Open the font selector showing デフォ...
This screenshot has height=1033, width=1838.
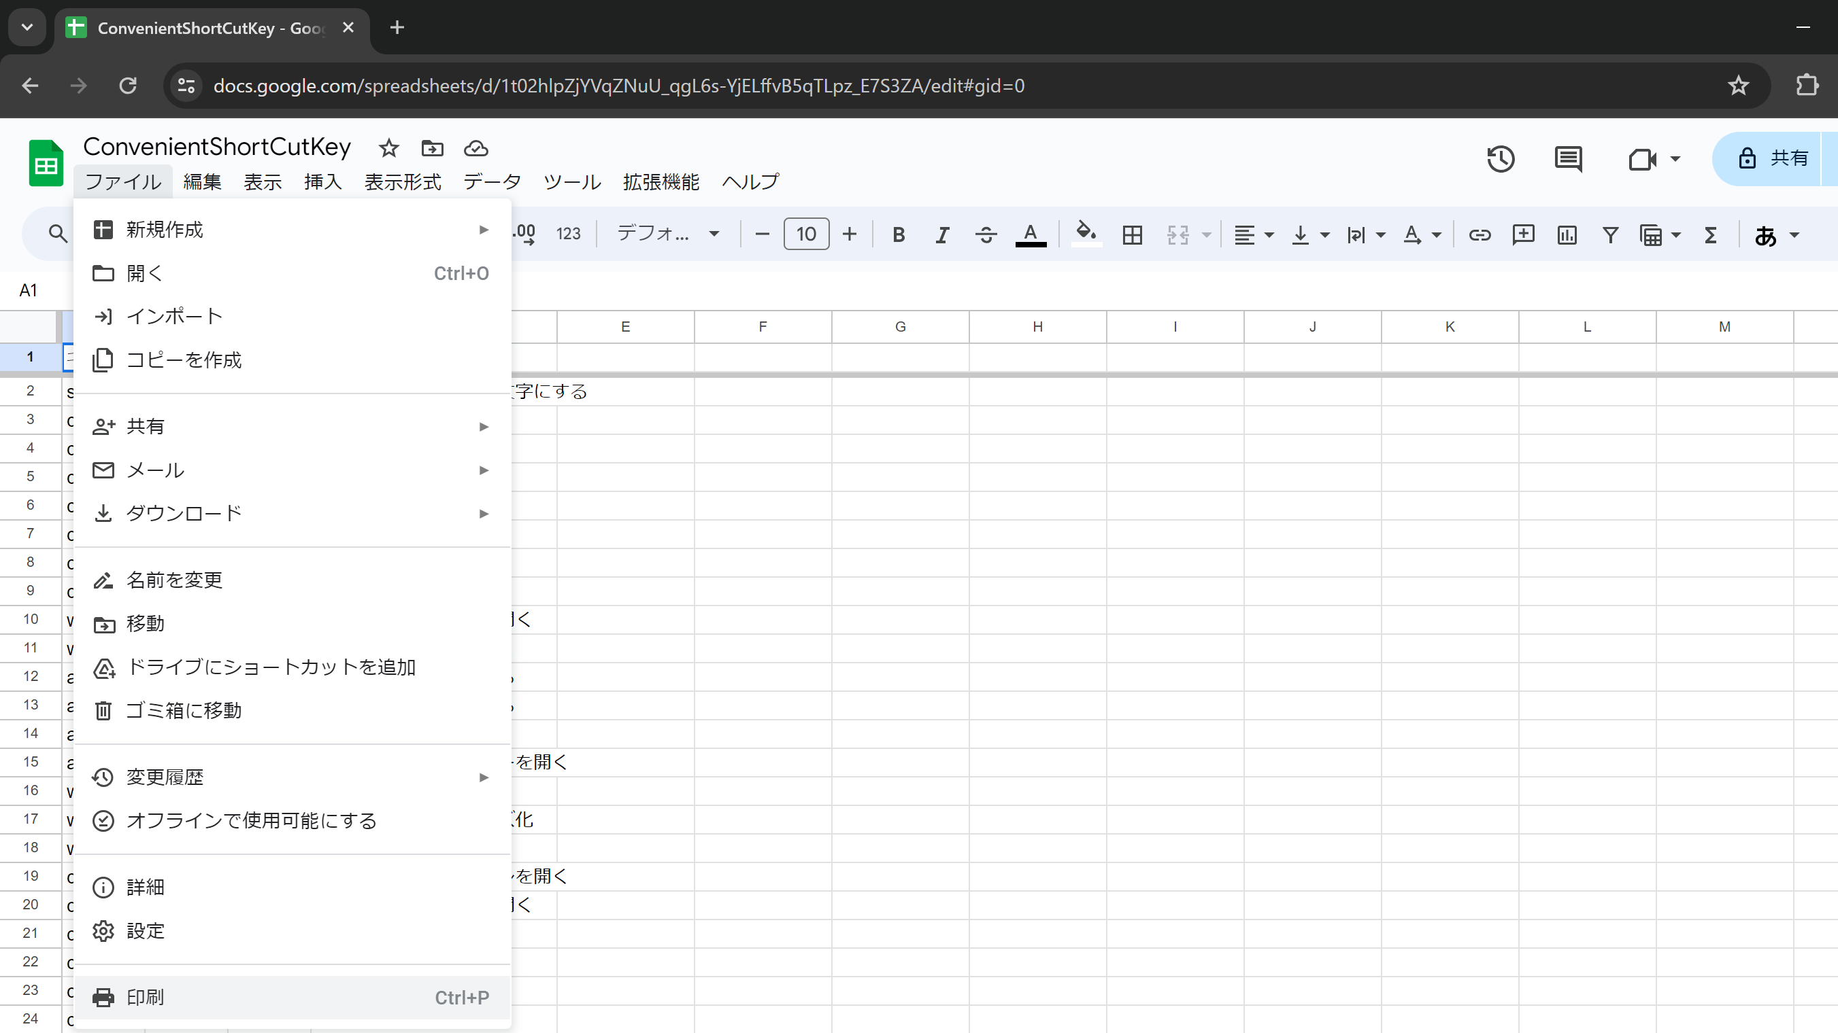[663, 233]
